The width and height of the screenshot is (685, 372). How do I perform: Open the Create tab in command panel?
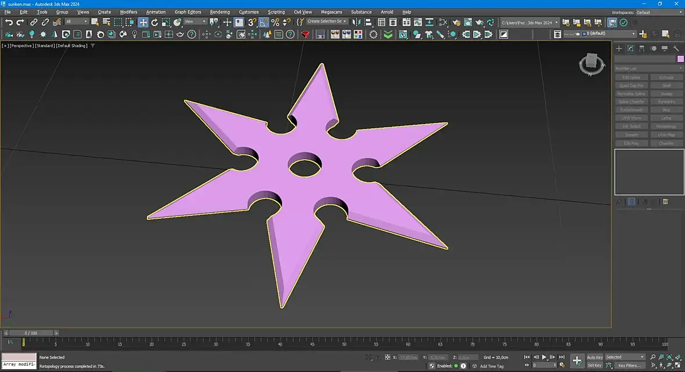click(x=619, y=48)
